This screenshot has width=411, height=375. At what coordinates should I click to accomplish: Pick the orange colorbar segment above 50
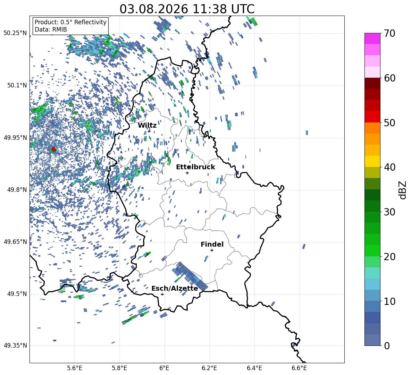tap(372, 128)
